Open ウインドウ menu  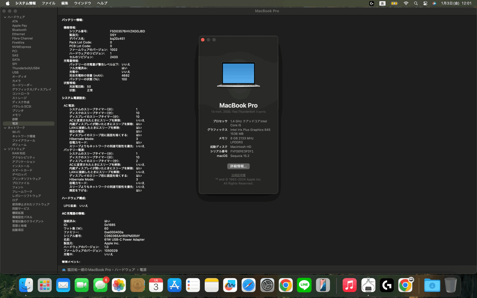coord(83,3)
